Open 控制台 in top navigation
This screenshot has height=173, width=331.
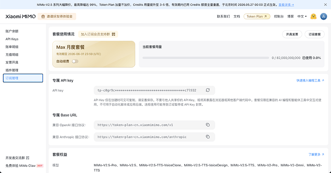click(279, 16)
